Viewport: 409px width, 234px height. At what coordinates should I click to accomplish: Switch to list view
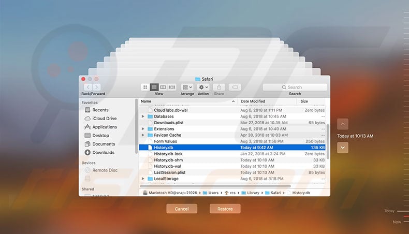tap(154, 87)
